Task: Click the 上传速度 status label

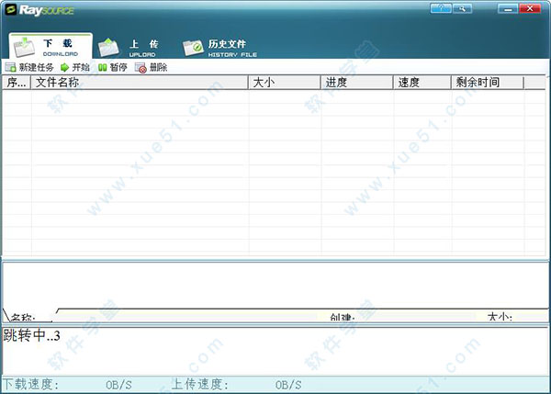Action: [200, 384]
